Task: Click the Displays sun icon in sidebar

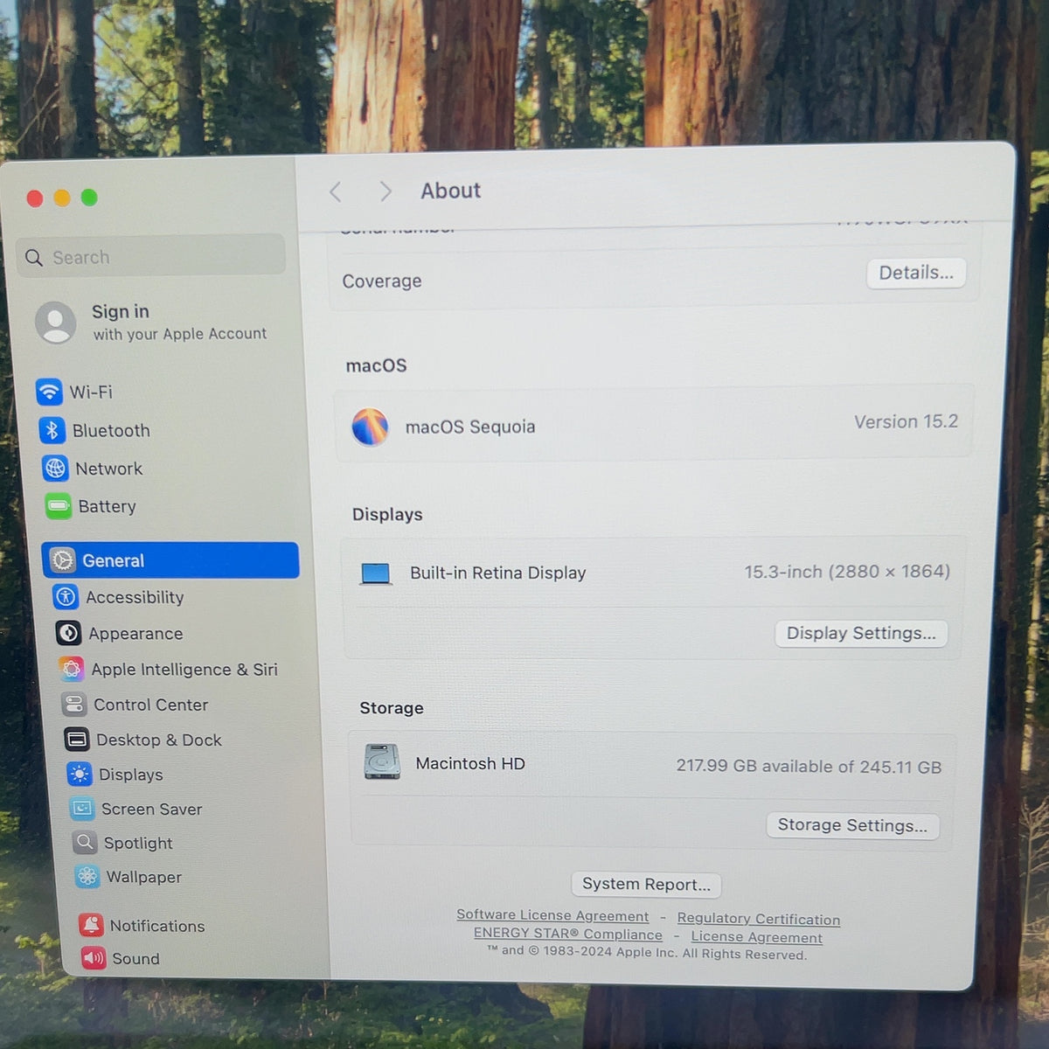Action: [x=80, y=775]
